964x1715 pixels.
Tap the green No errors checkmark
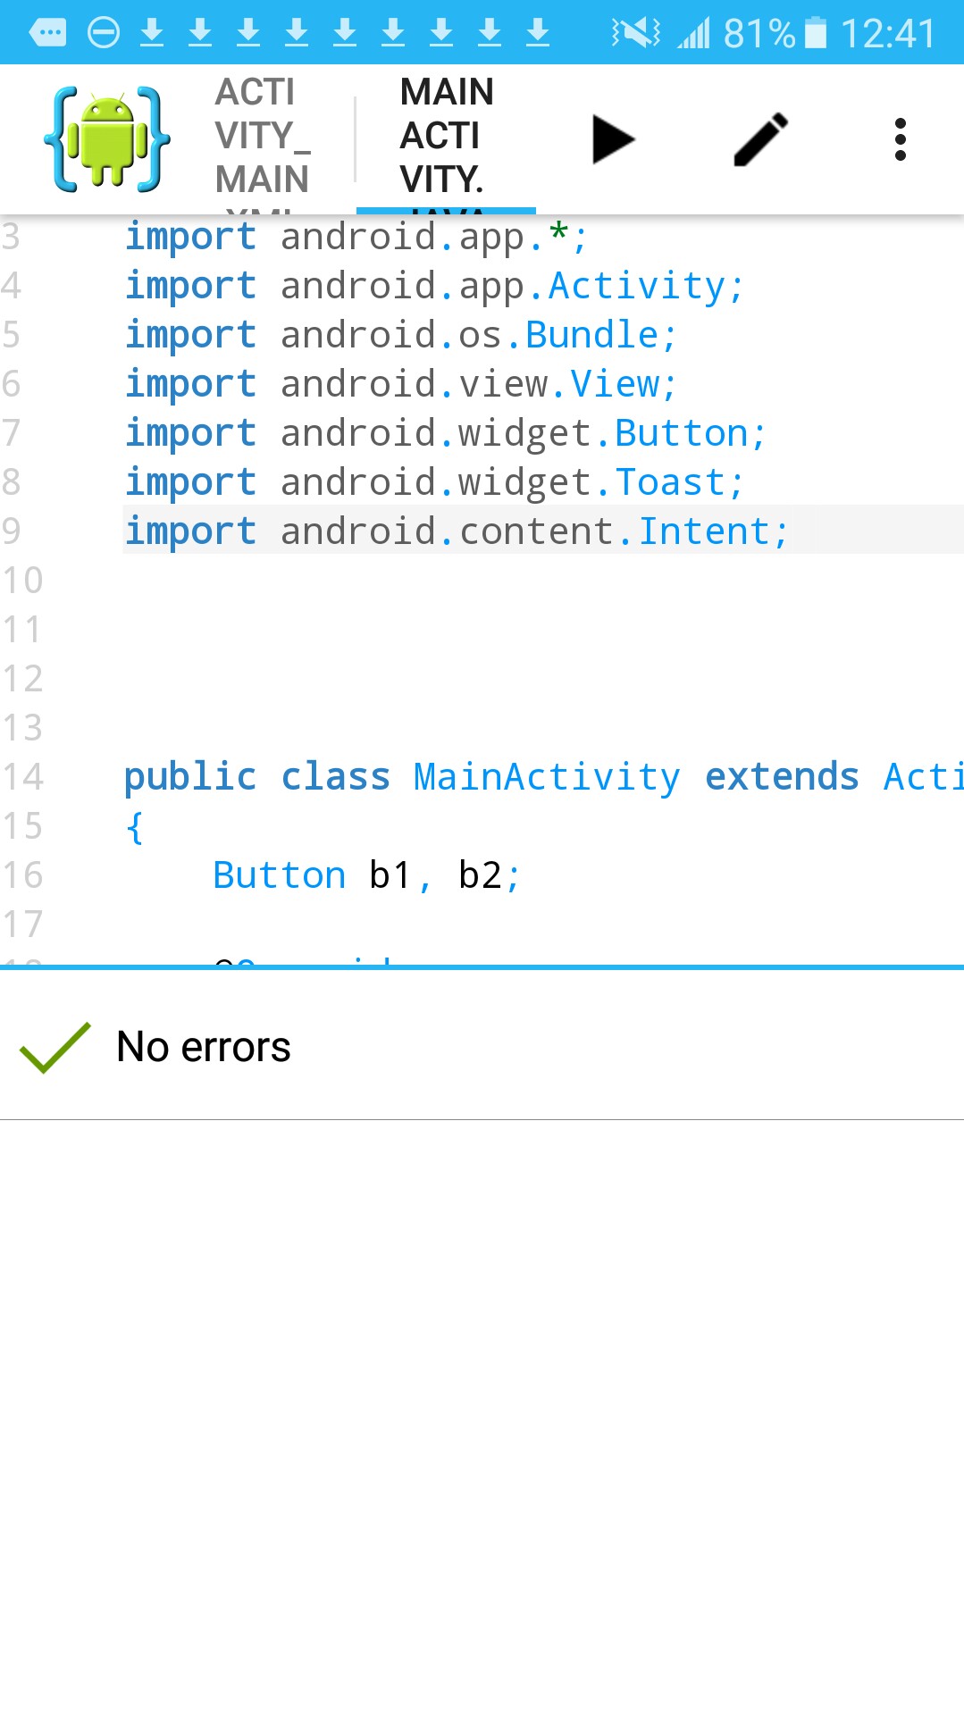pyautogui.click(x=55, y=1047)
